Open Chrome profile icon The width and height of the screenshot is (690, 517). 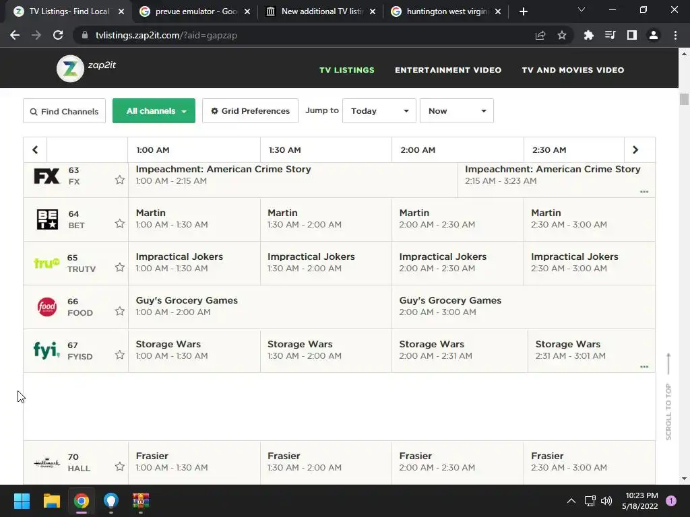pyautogui.click(x=654, y=35)
